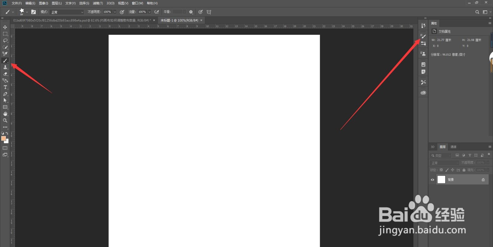Select the Hand tool
This screenshot has height=247, width=493.
(x=5, y=114)
